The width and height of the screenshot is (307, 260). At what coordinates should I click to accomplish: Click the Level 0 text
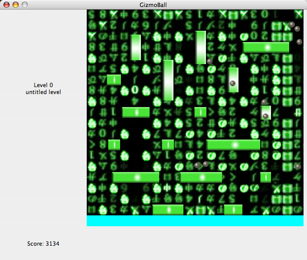(43, 85)
